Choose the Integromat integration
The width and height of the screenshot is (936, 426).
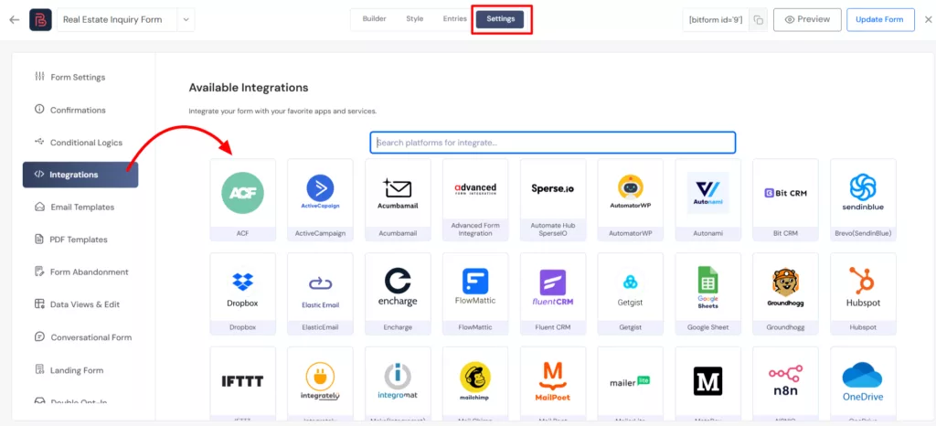[x=398, y=382]
